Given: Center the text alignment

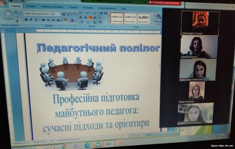Looking at the screenshot, I should pos(85,18).
